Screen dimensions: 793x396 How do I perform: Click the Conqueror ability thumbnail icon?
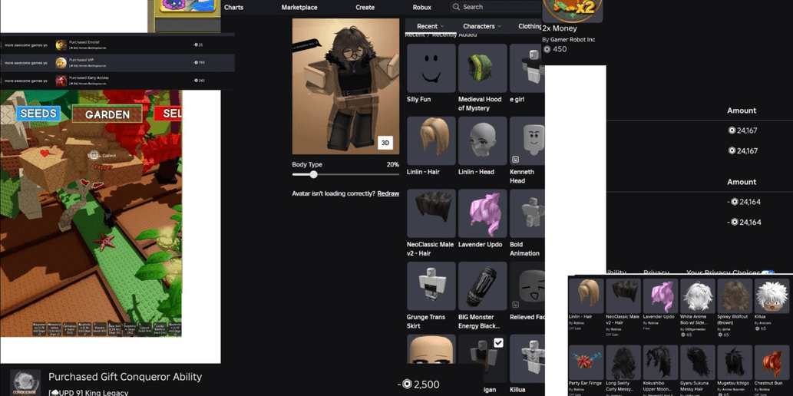pos(26,383)
